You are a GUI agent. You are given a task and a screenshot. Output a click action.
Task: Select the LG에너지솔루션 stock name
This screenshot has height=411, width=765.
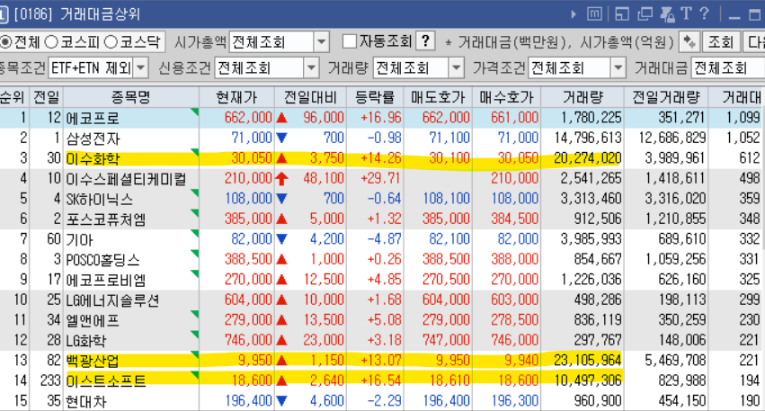click(112, 299)
